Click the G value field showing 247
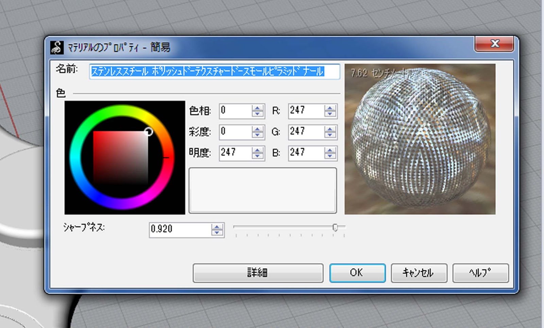 pos(306,132)
